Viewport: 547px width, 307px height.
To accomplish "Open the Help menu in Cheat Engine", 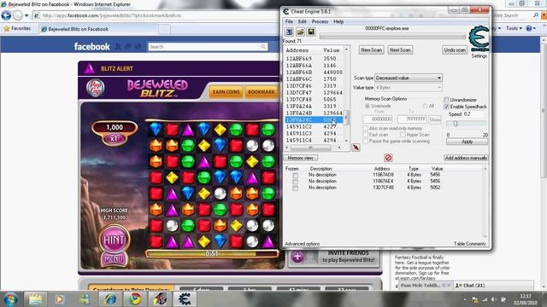I will click(338, 21).
